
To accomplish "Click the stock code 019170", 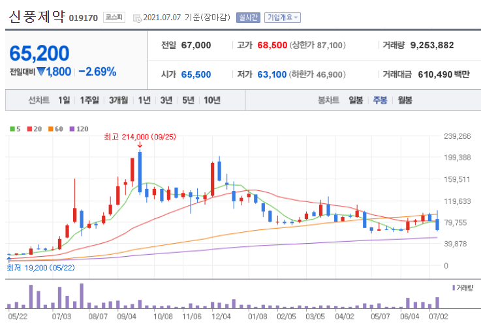I will pos(83,18).
